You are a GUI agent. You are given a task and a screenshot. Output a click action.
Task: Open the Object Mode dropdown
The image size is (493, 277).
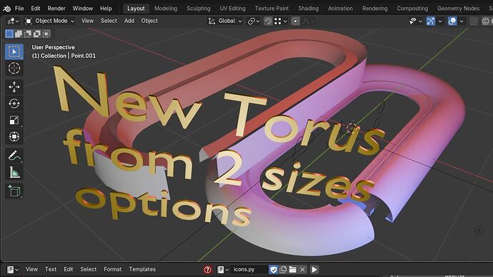click(50, 21)
